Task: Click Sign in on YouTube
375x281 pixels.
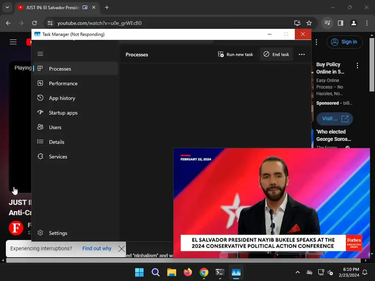Action: click(x=344, y=42)
